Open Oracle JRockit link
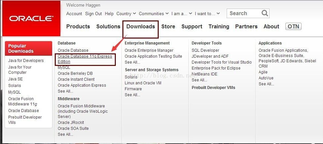The width and height of the screenshot is (323, 144). (x=71, y=122)
